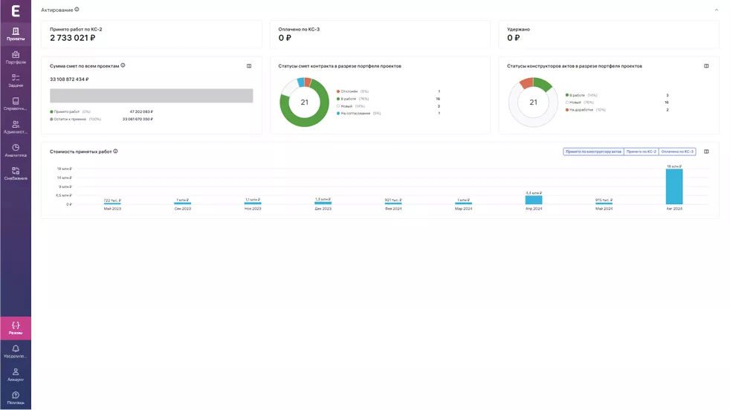The width and height of the screenshot is (730, 410).
Task: Select the Принято по конструктору актов tab
Action: 593,152
